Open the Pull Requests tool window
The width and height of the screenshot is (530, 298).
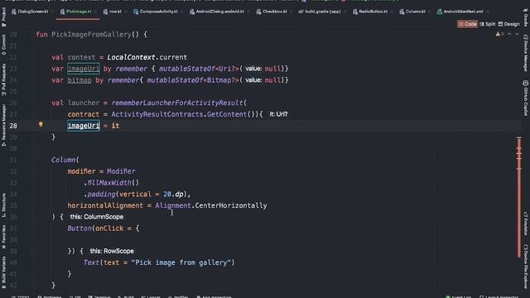point(3,79)
